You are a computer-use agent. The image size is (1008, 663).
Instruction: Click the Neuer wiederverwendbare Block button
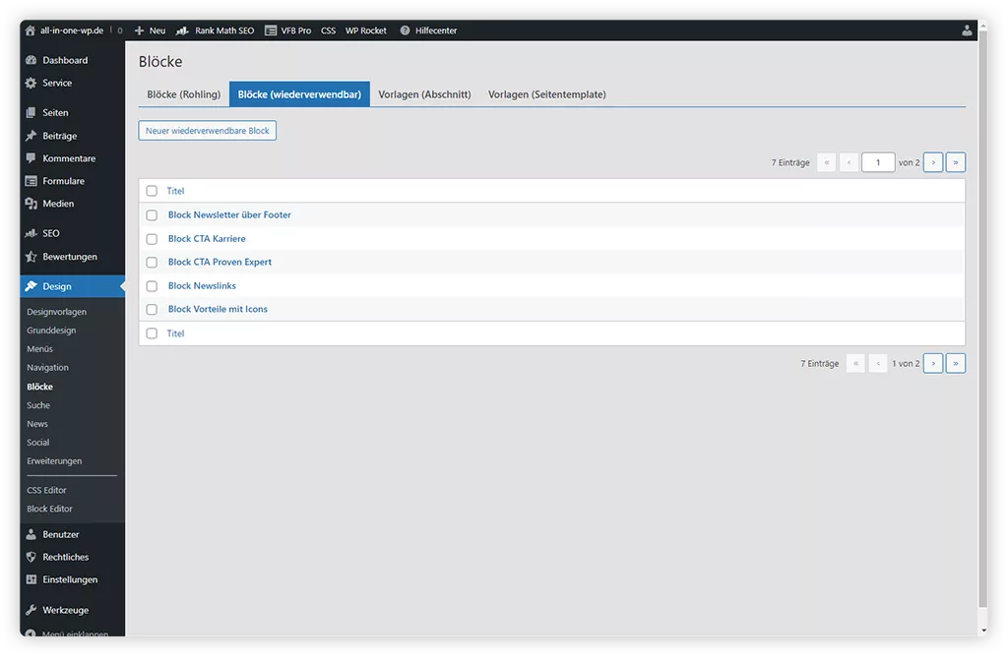coord(208,131)
